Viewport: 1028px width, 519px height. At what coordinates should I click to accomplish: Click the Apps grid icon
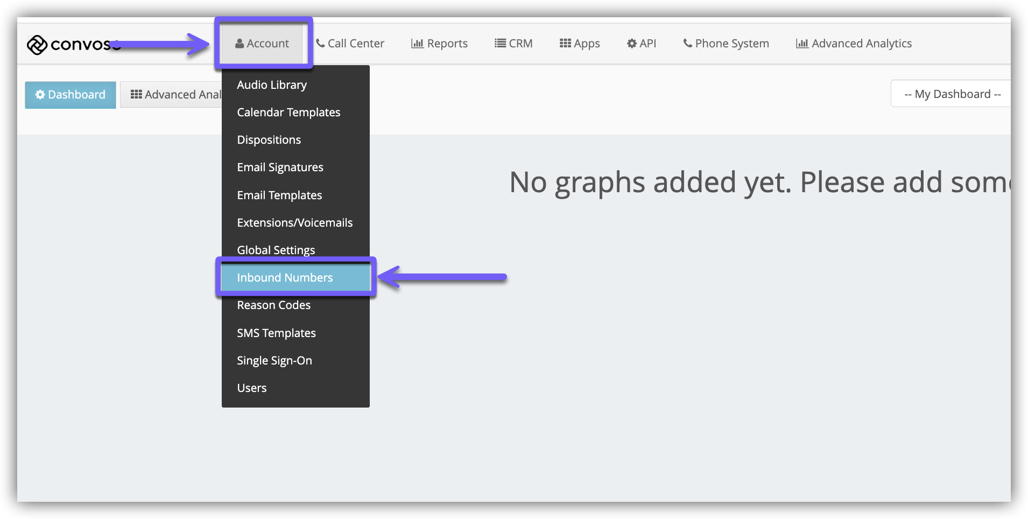(565, 44)
